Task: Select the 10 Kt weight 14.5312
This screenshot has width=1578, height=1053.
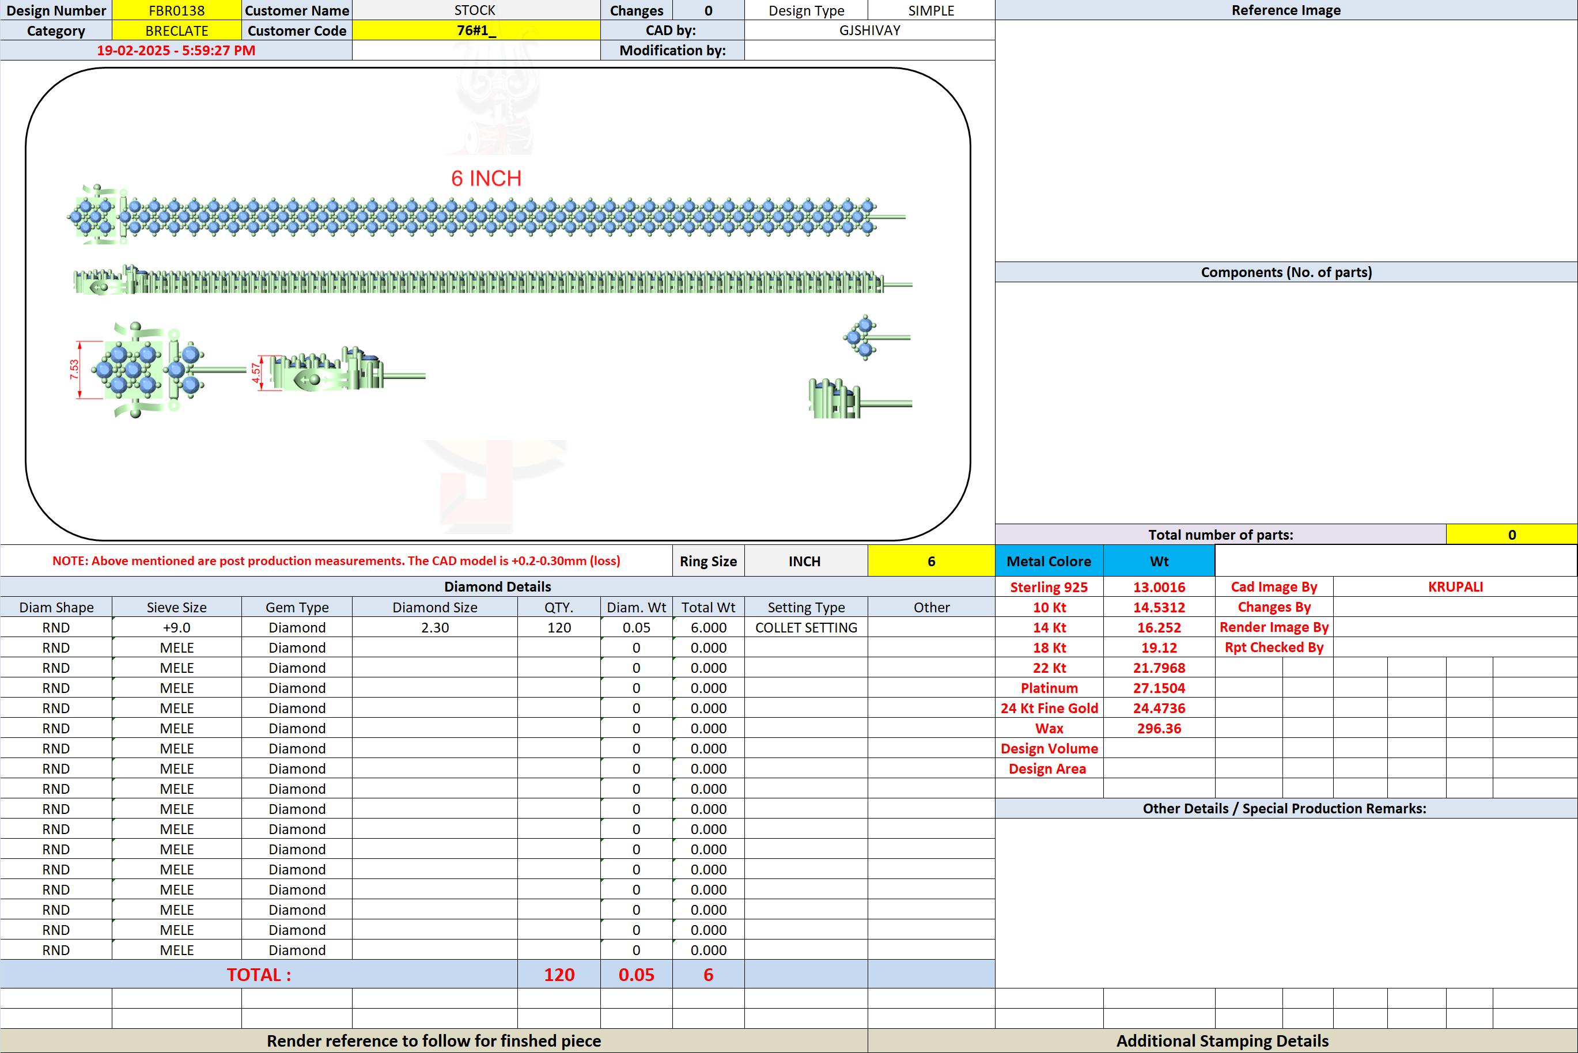Action: pyautogui.click(x=1159, y=607)
